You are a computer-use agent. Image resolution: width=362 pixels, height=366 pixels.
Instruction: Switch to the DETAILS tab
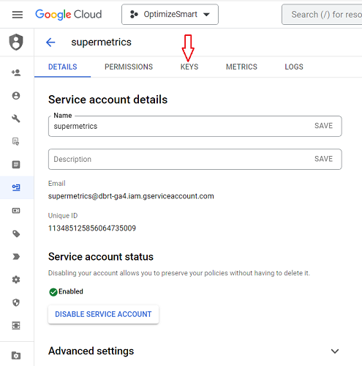63,67
